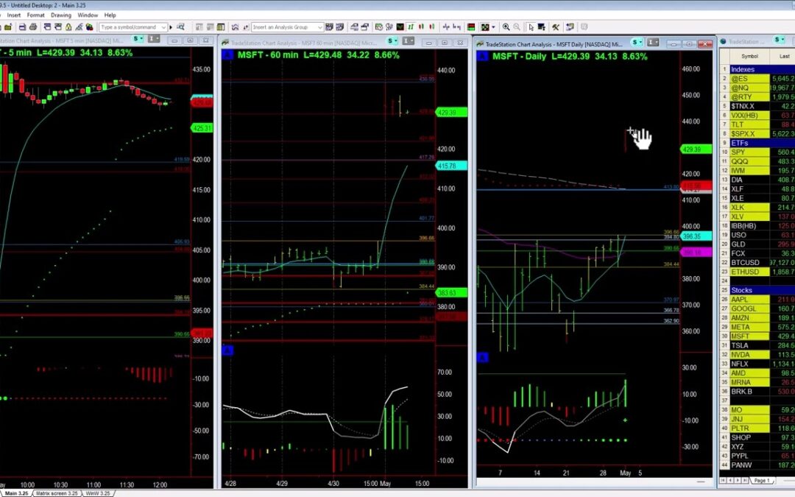This screenshot has height=497, width=795.
Task: Click the blue square on Daily indicator pane
Action: coord(482,358)
